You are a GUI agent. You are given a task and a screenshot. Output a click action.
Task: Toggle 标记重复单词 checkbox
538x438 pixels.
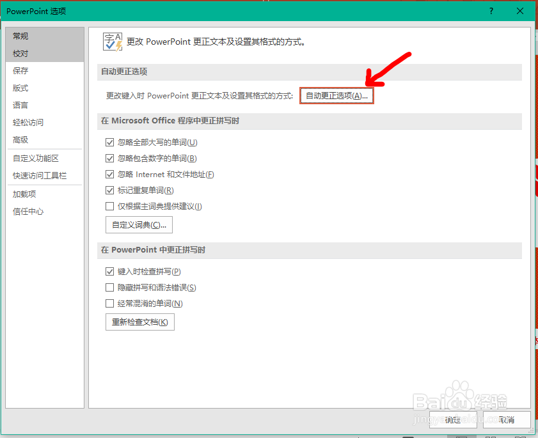110,191
